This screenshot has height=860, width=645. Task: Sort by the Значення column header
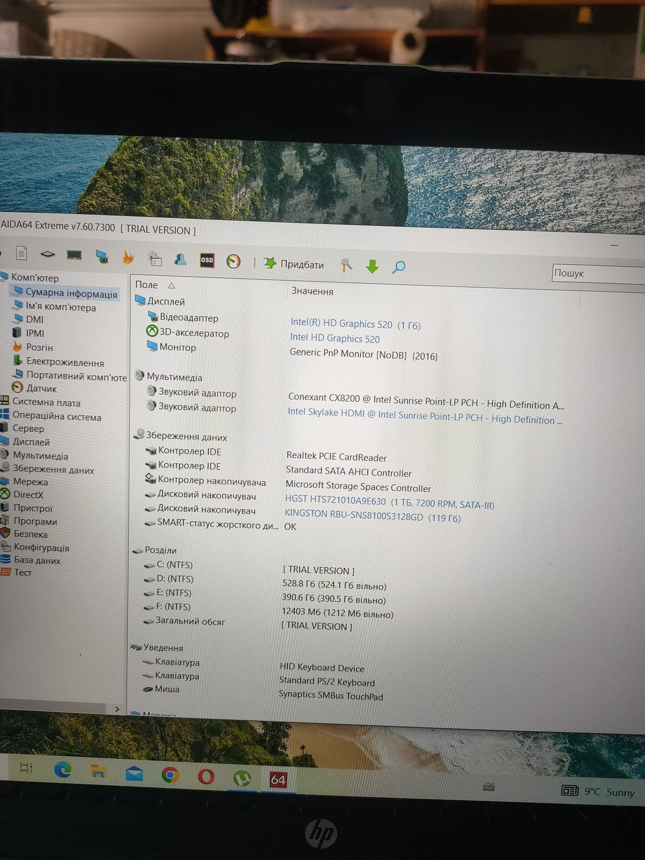pyautogui.click(x=312, y=291)
